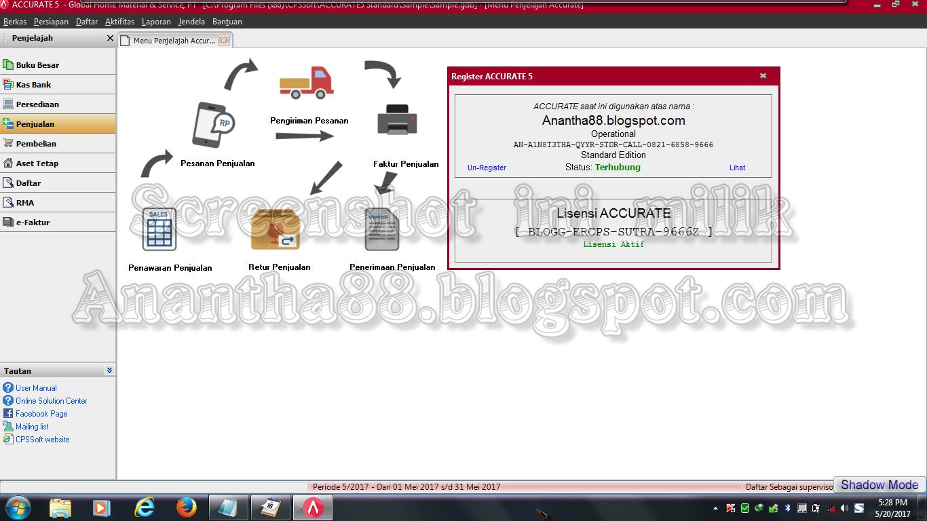Image resolution: width=927 pixels, height=521 pixels.
Task: Click the Status: Terhubung text
Action: coord(603,167)
